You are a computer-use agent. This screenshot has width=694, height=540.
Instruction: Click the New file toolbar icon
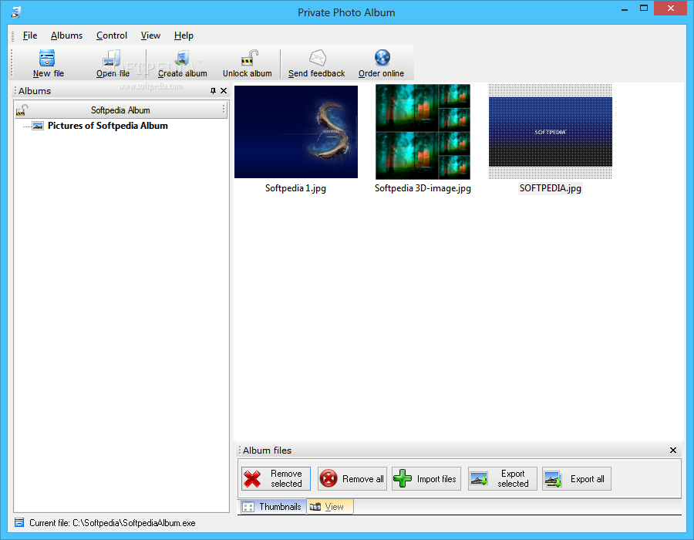point(47,58)
